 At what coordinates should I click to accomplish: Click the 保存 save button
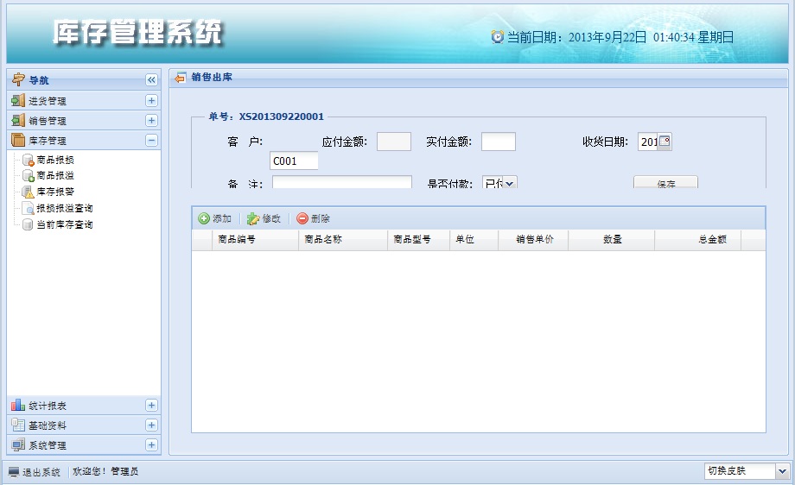click(x=665, y=183)
